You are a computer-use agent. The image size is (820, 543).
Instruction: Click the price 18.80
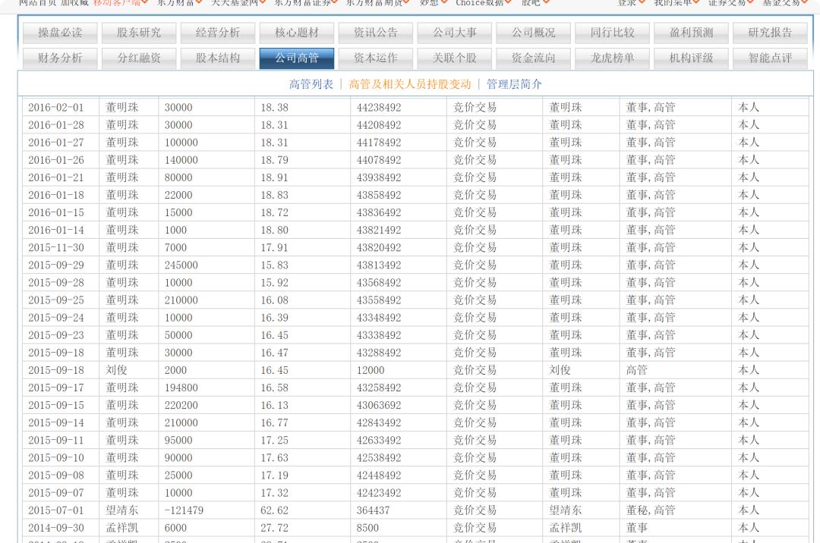[275, 231]
